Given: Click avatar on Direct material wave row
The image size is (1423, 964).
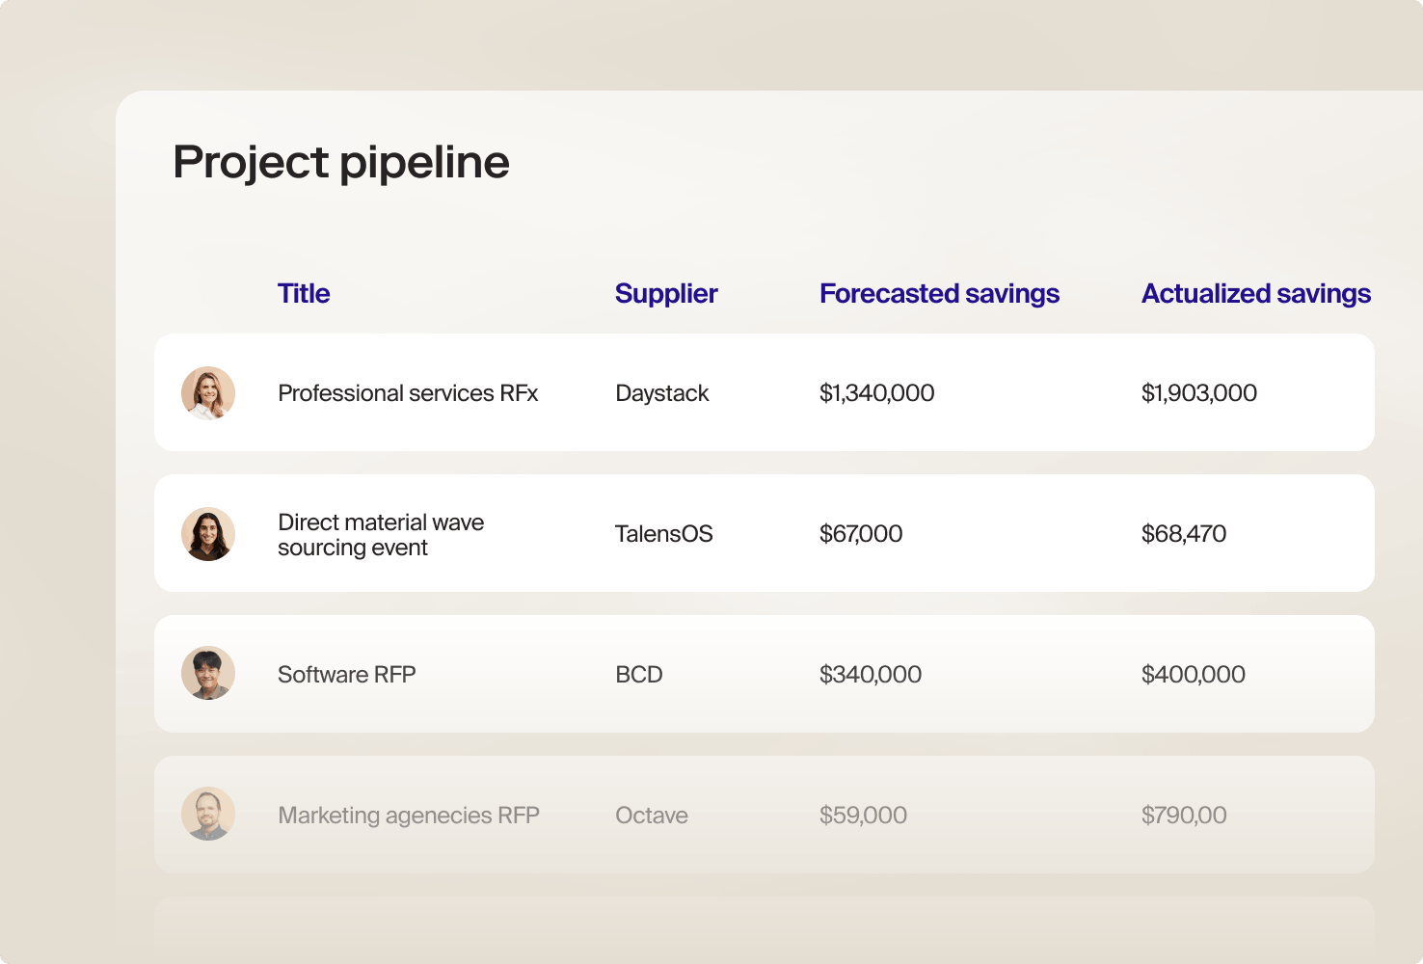Looking at the screenshot, I should (208, 534).
